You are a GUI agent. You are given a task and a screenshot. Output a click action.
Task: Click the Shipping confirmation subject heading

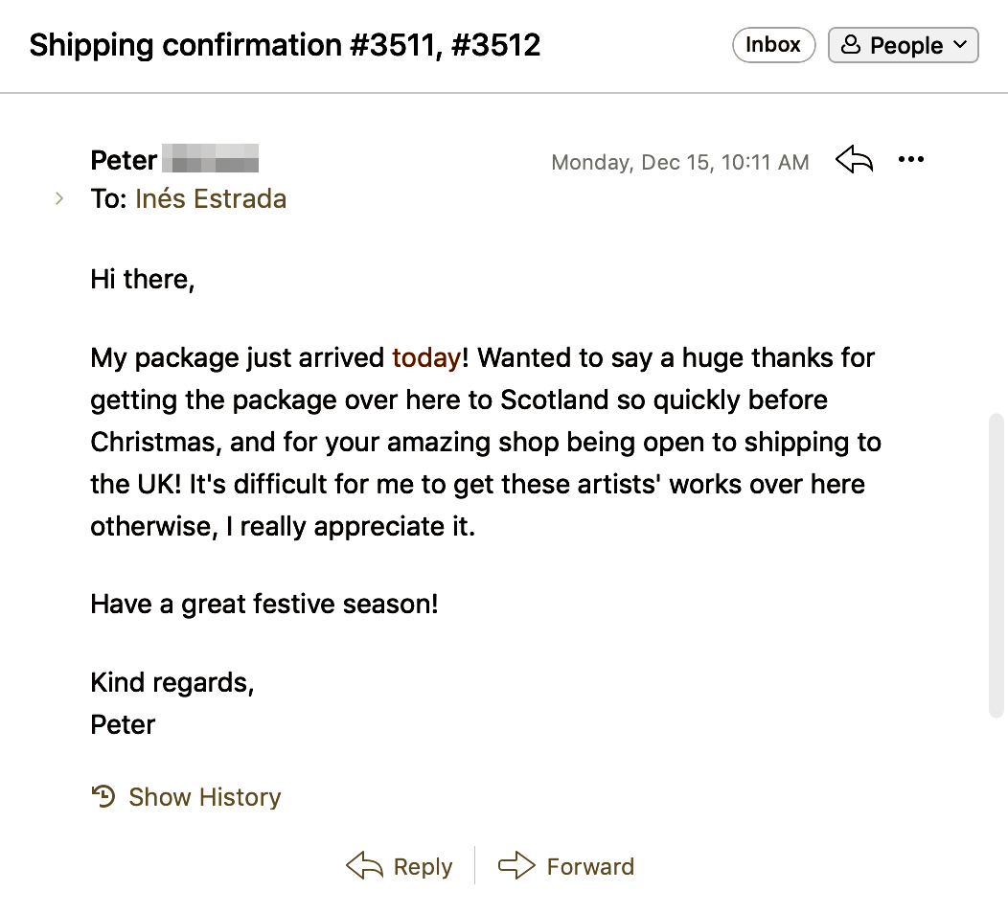pos(285,45)
